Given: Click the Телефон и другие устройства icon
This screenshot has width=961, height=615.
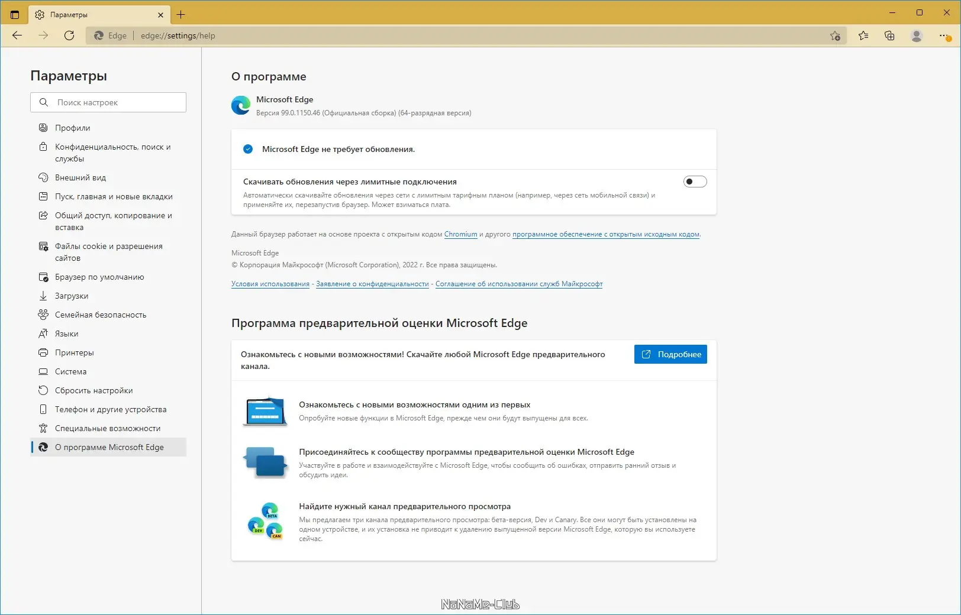Looking at the screenshot, I should [x=43, y=409].
